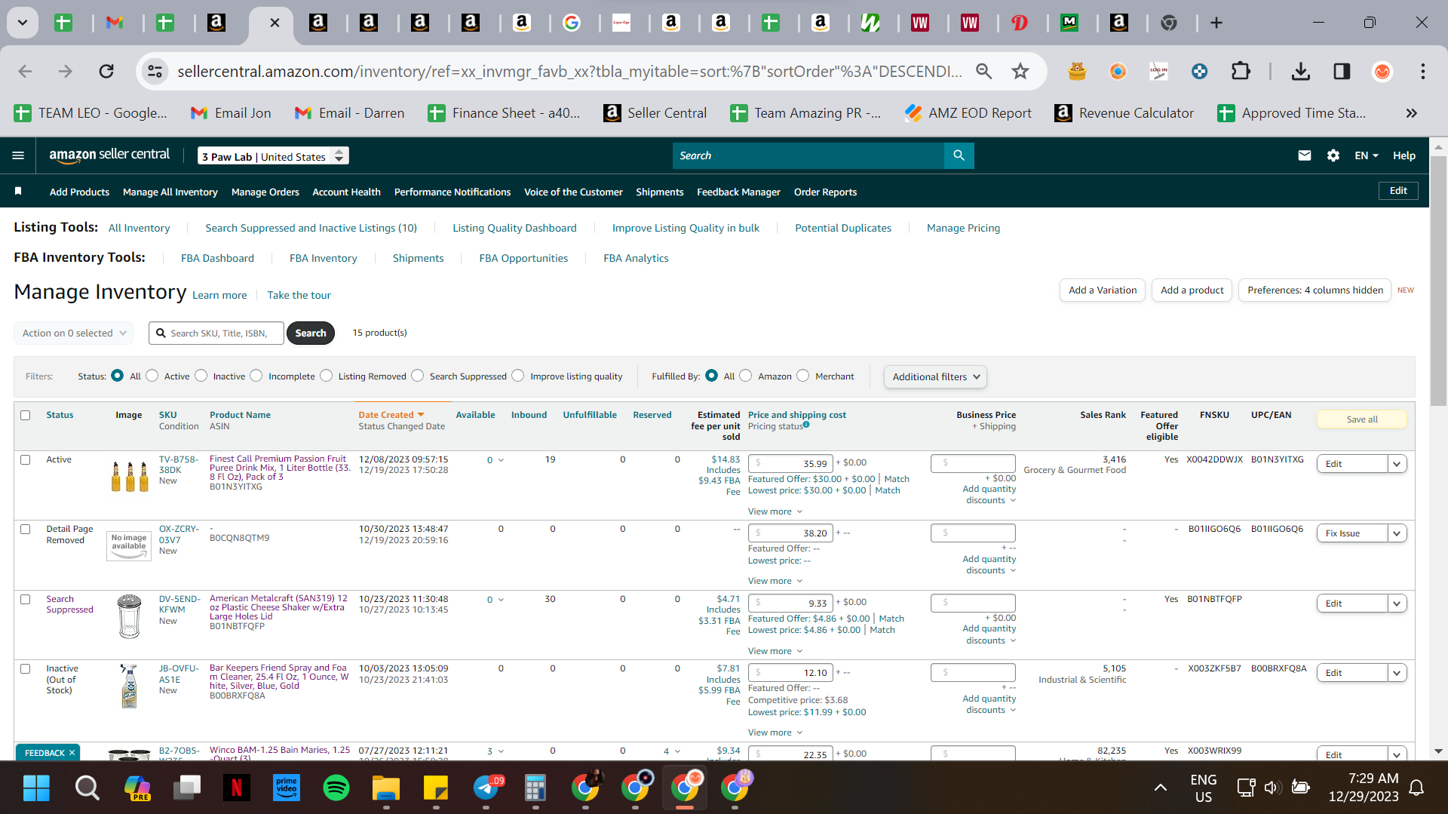Click the Add a product button

point(1192,290)
